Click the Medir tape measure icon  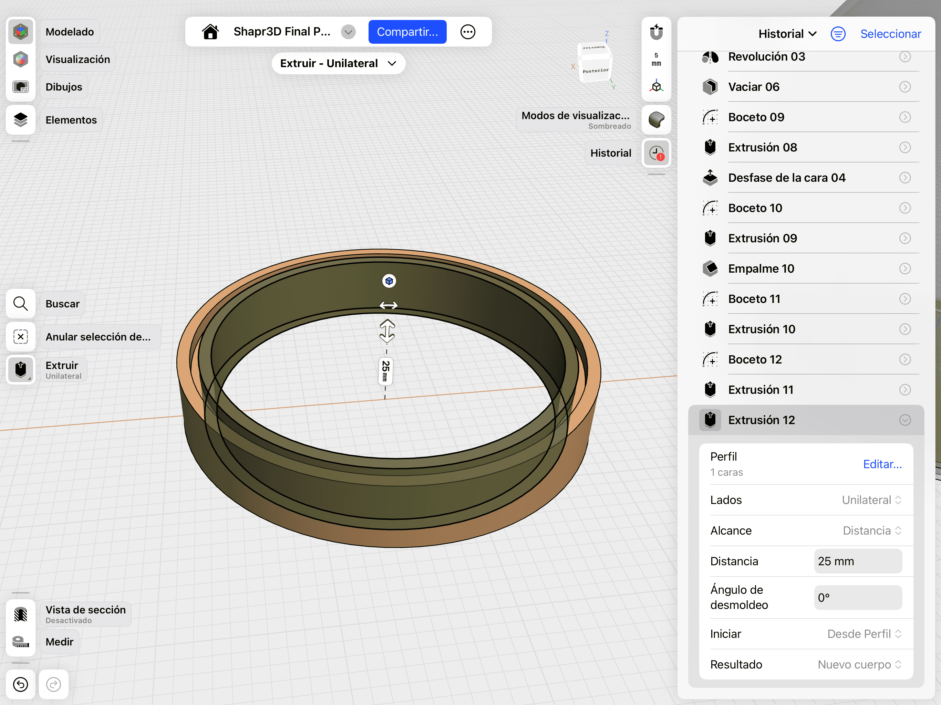[20, 642]
